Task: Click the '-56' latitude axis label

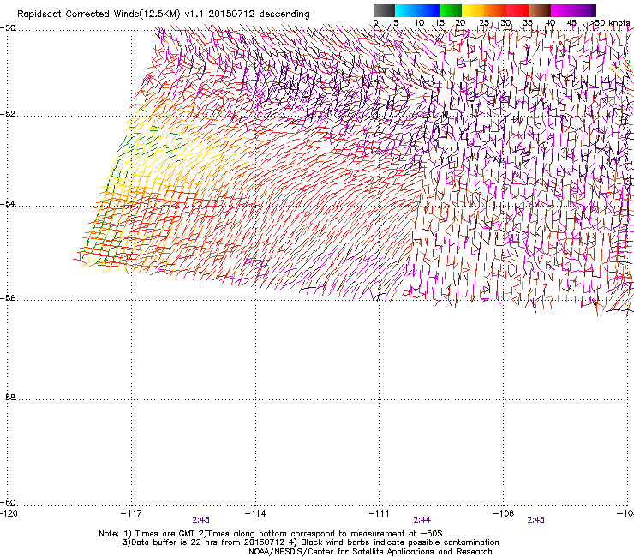Action: [8, 297]
